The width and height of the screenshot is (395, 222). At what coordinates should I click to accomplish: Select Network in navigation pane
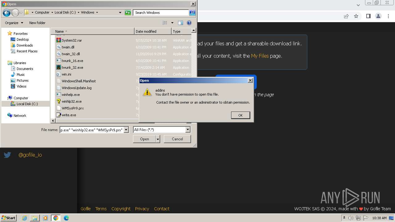pos(20,116)
